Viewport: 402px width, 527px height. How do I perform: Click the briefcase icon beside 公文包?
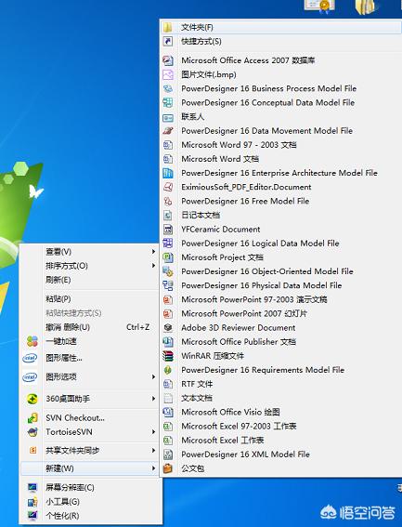(168, 468)
